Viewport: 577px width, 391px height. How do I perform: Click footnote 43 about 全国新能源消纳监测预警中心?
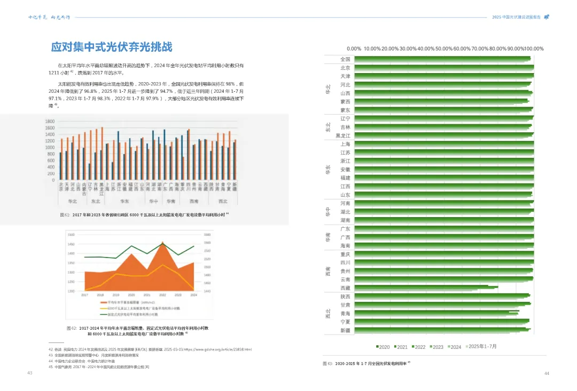click(x=93, y=355)
